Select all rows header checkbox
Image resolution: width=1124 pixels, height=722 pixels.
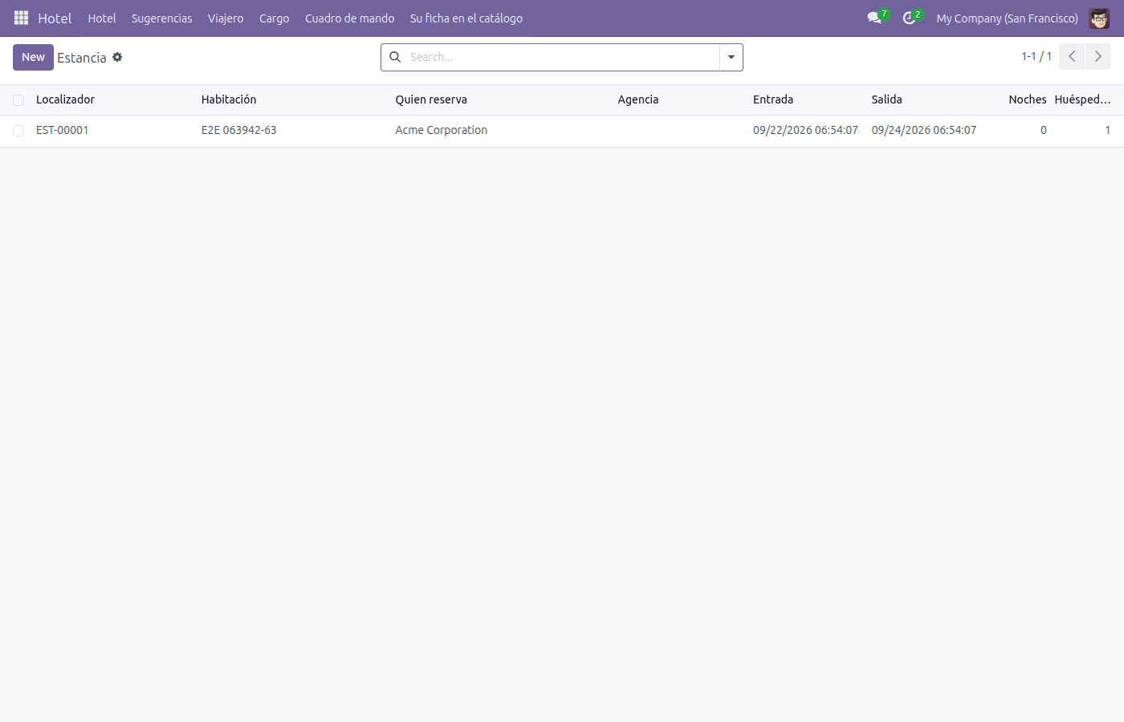[x=18, y=100]
